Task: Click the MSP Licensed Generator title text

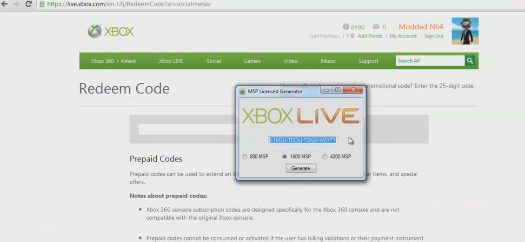Action: [x=275, y=91]
